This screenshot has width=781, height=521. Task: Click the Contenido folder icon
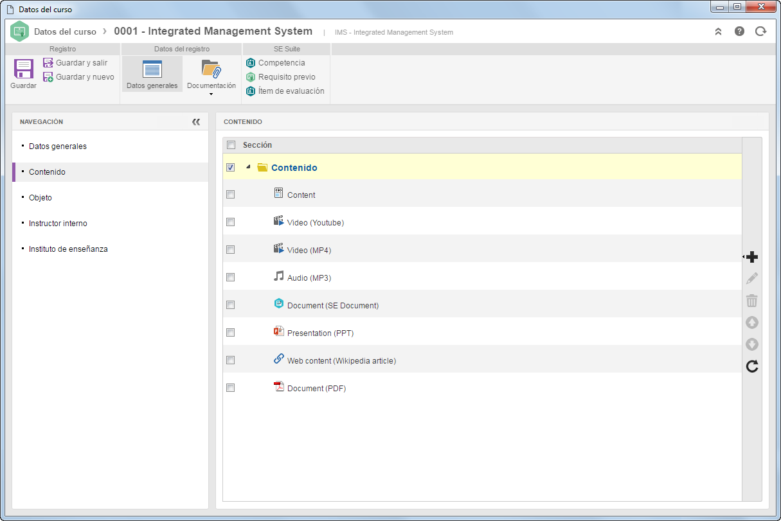[262, 168]
